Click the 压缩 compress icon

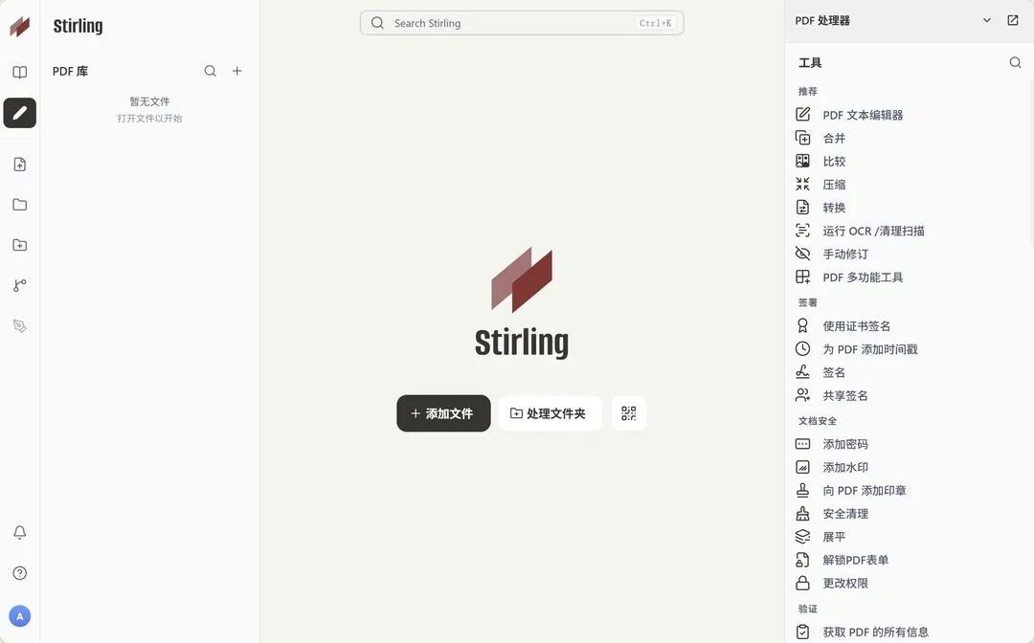coord(802,184)
